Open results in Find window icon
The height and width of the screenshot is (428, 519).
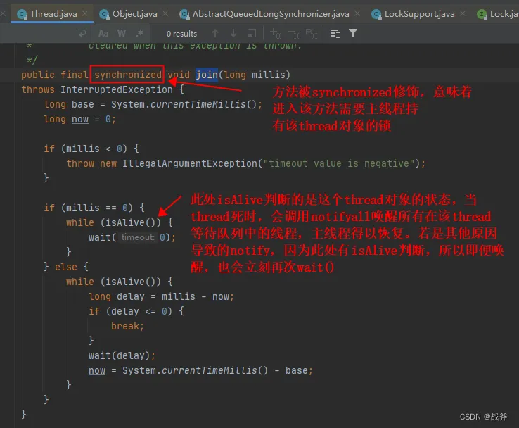[335, 34]
